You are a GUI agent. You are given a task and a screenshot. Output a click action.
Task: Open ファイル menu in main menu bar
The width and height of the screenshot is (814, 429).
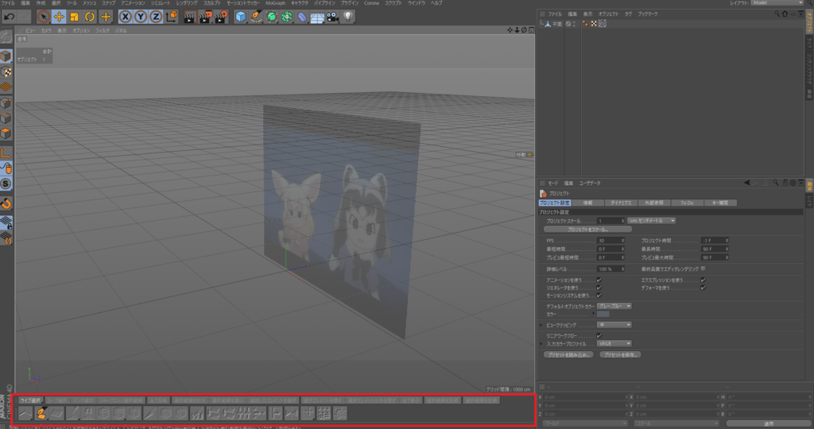(7, 3)
